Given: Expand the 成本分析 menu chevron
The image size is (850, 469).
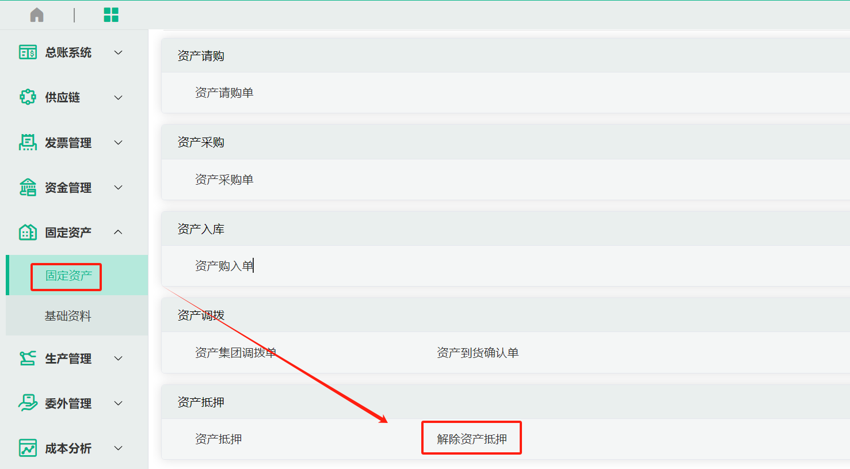Looking at the screenshot, I should tap(119, 448).
